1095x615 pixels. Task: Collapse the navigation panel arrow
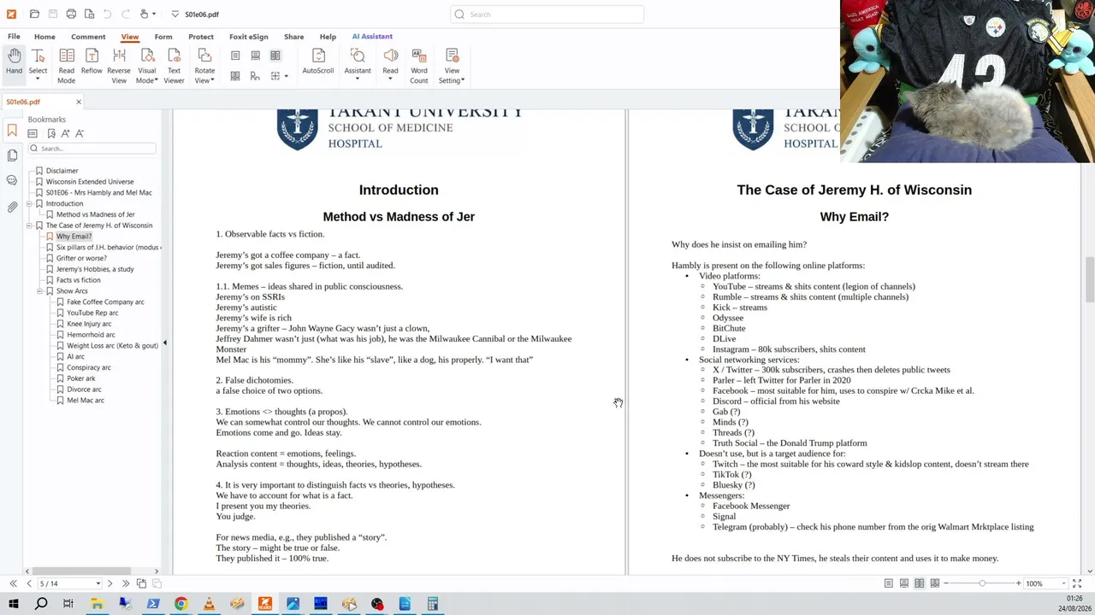pyautogui.click(x=164, y=343)
